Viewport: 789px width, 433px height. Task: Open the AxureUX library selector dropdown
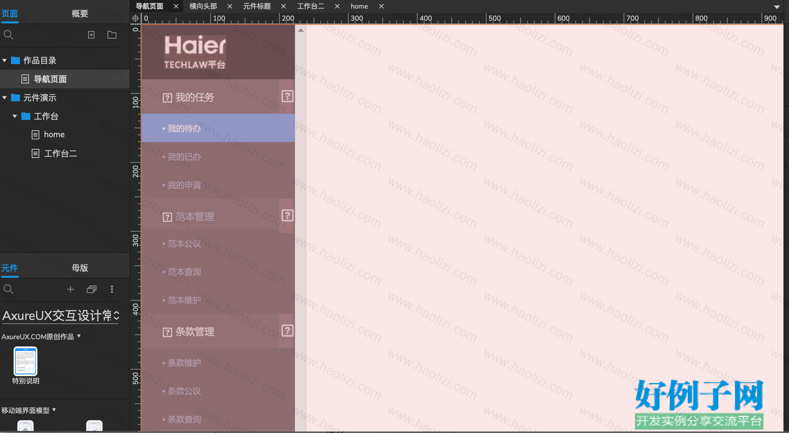(x=61, y=315)
